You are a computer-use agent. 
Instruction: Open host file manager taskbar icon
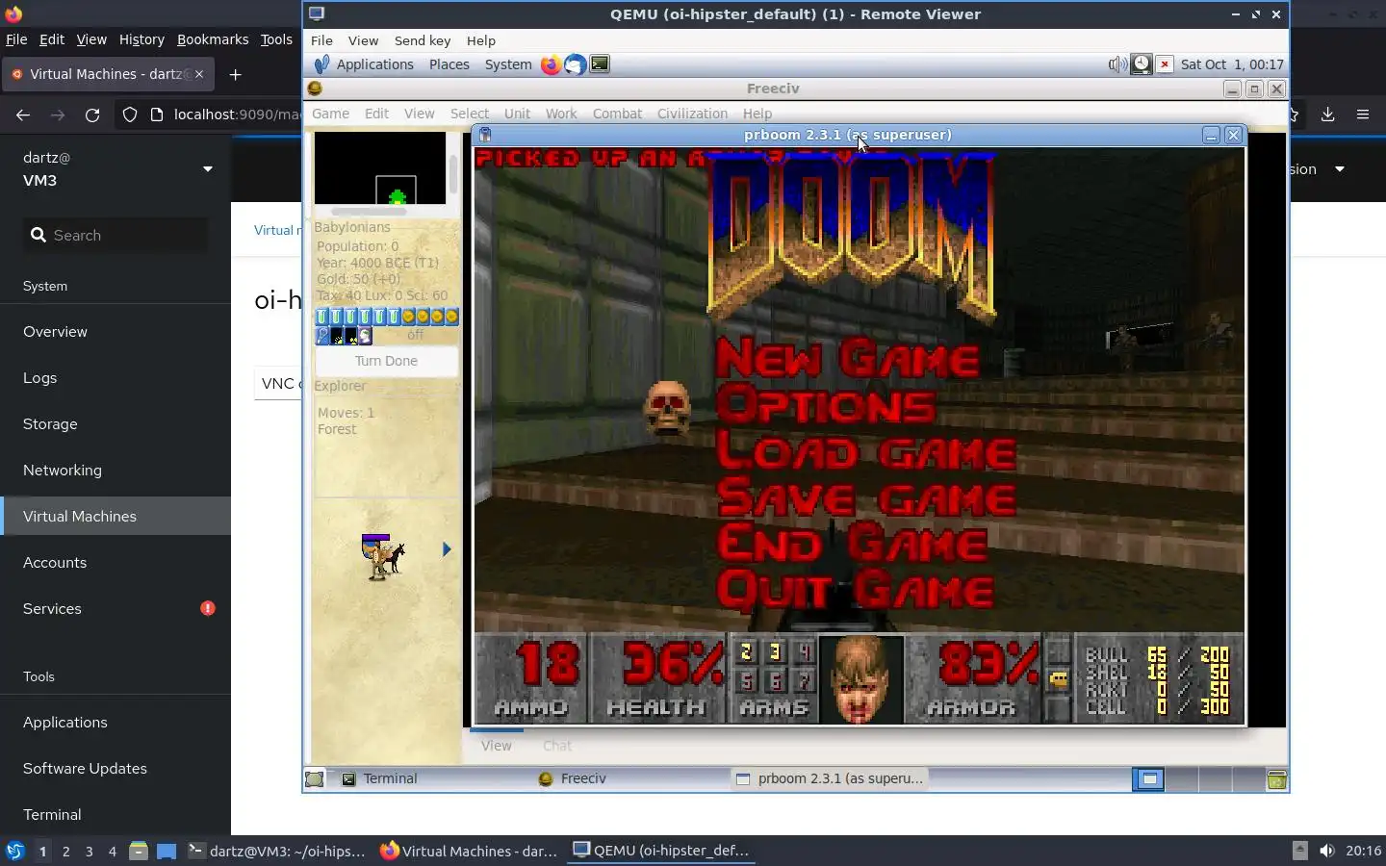pyautogui.click(x=138, y=851)
